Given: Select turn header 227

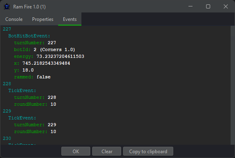Looking at the screenshot, I should pyautogui.click(x=7, y=29).
